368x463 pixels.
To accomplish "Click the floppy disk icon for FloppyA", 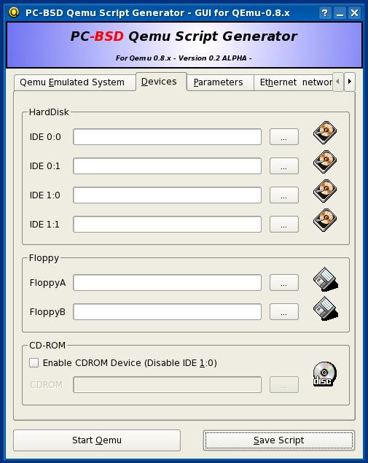I will click(326, 279).
